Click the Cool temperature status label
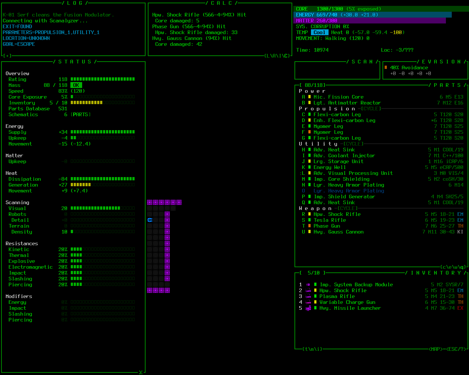Viewport: 469px width, 375px height. point(320,32)
